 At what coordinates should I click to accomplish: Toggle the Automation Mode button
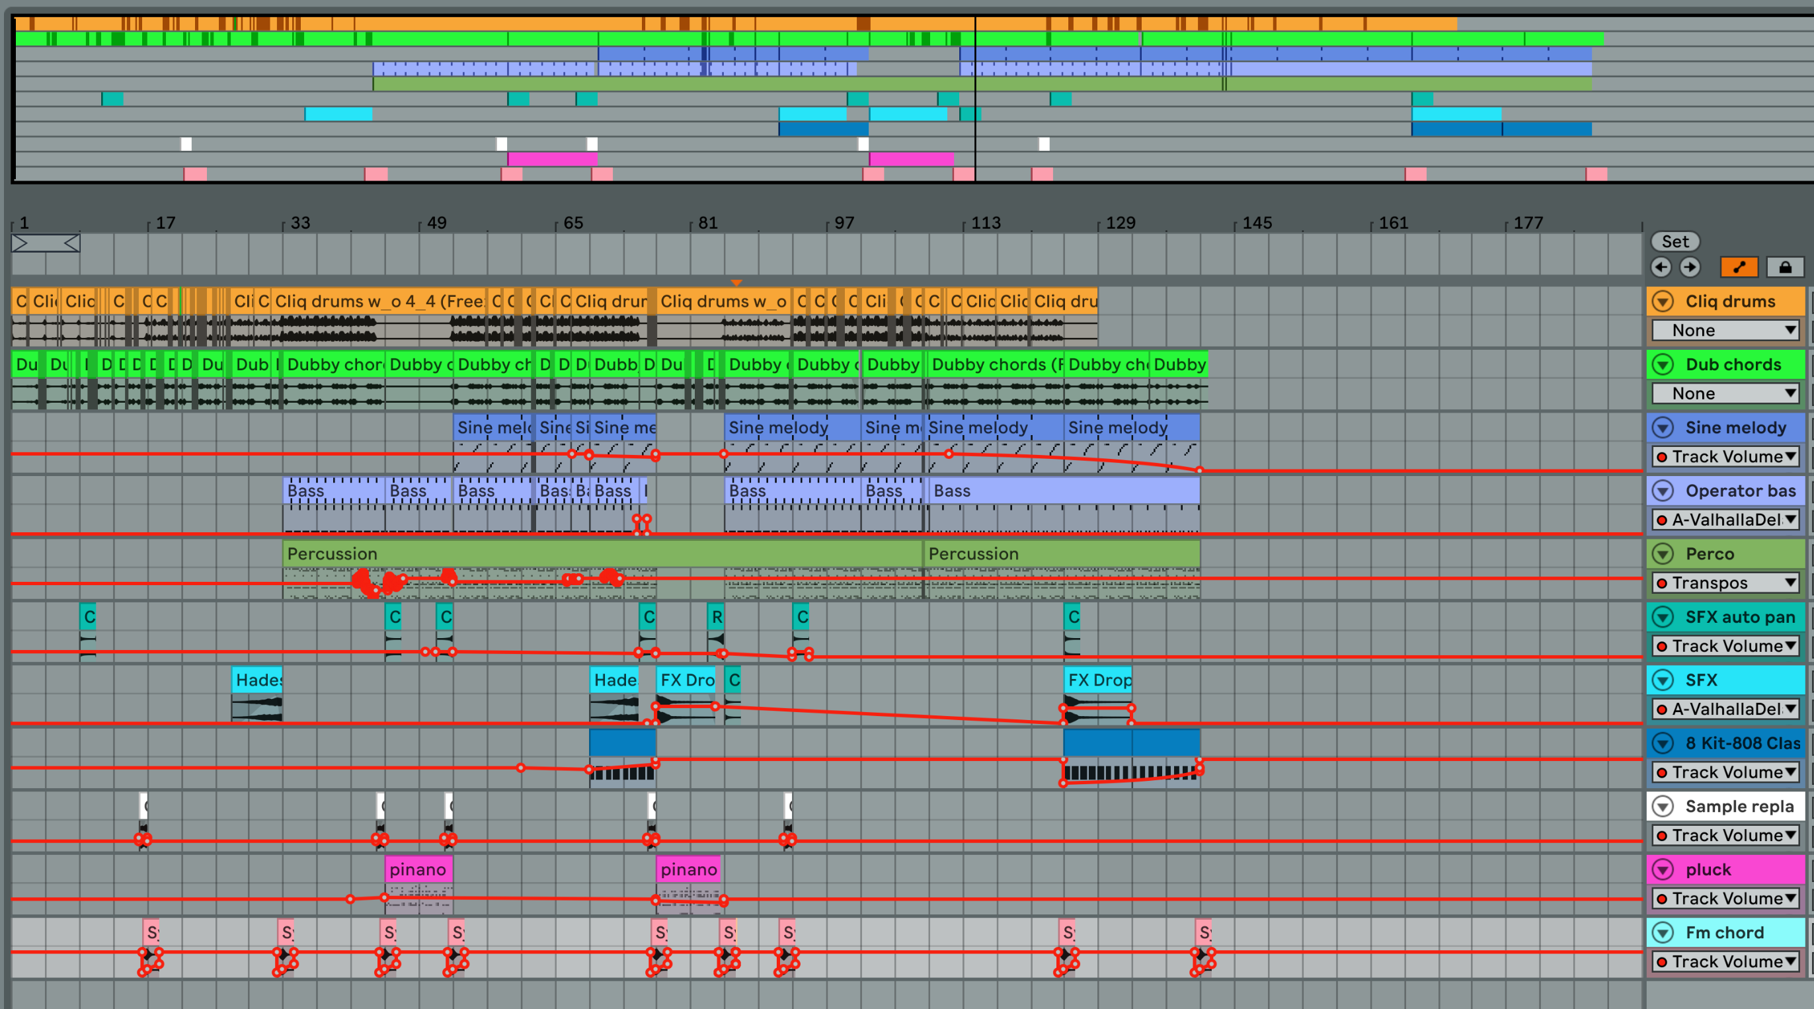point(1739,267)
